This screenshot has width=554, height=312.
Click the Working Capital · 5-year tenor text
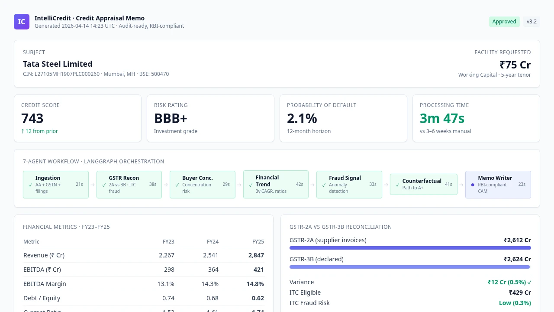coord(495,75)
